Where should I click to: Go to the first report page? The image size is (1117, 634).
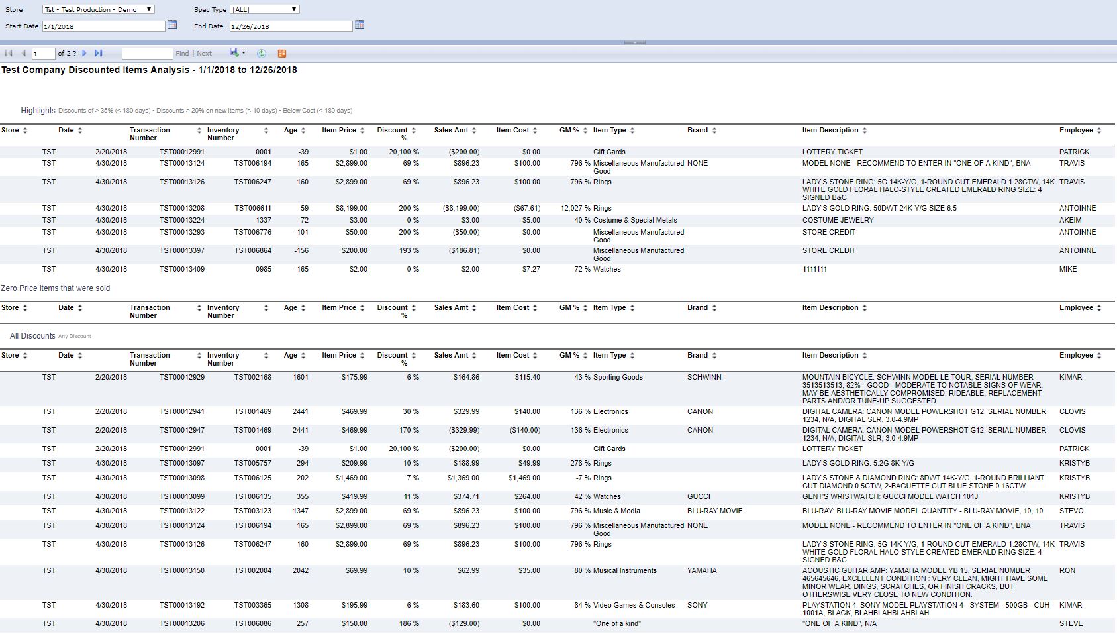9,54
